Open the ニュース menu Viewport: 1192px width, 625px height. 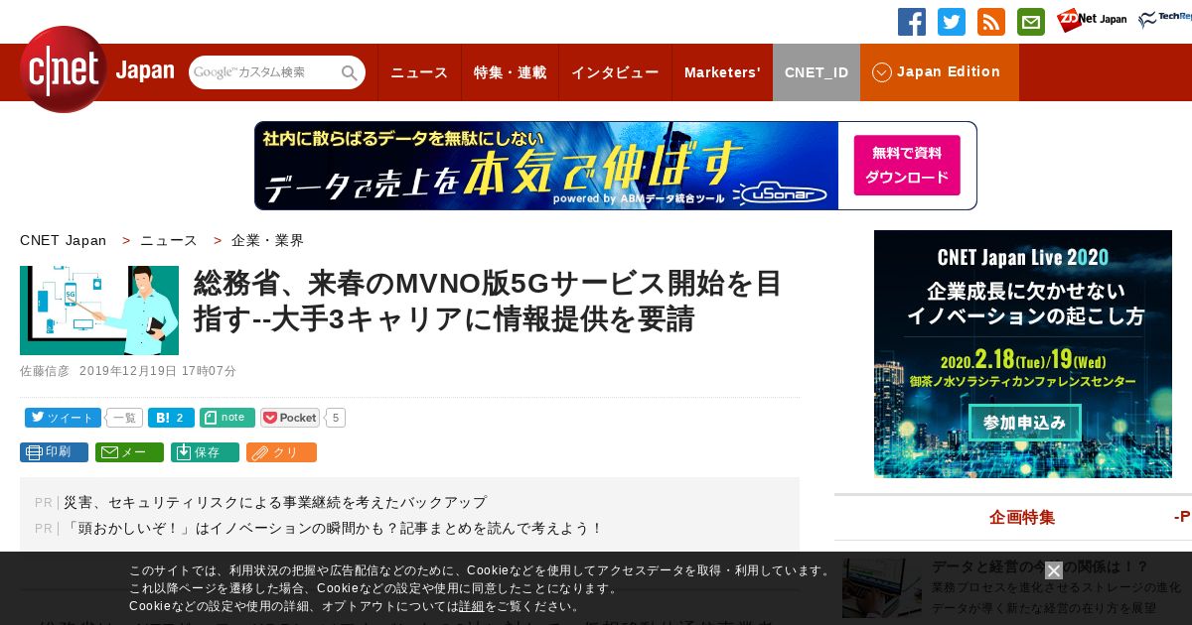(419, 72)
